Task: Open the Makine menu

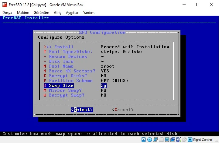Action: pos(23,13)
